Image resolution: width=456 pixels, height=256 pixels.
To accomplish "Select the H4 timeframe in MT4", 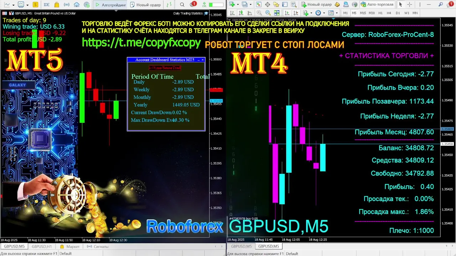I will (389, 13).
